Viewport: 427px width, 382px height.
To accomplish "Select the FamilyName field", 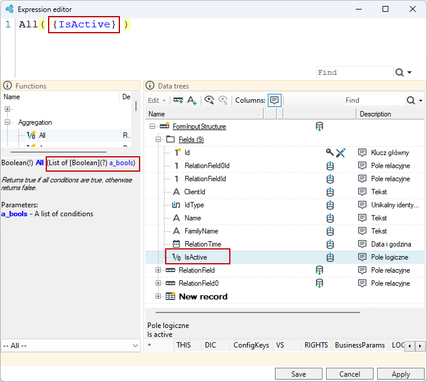I will click(201, 231).
